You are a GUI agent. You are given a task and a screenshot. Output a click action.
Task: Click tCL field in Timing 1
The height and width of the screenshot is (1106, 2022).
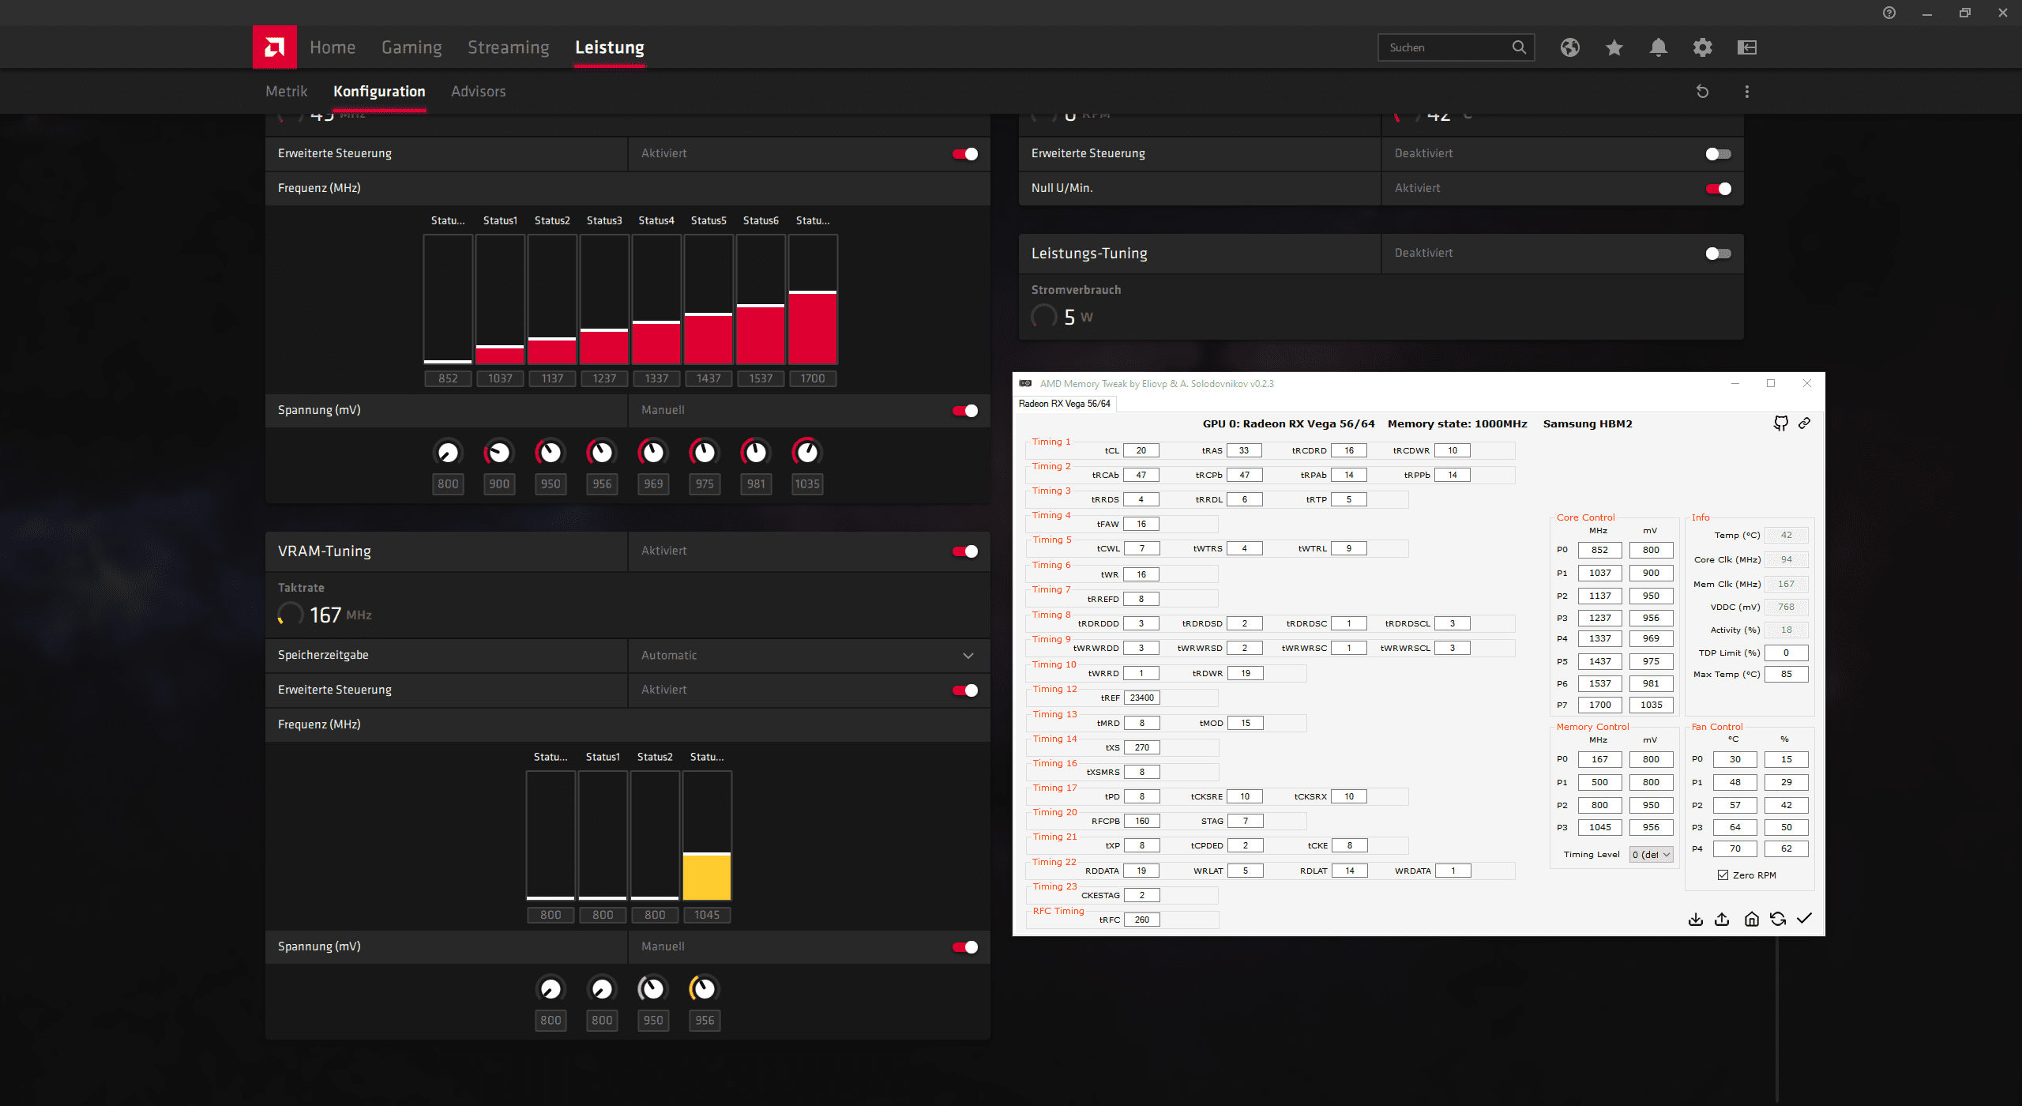coord(1141,450)
